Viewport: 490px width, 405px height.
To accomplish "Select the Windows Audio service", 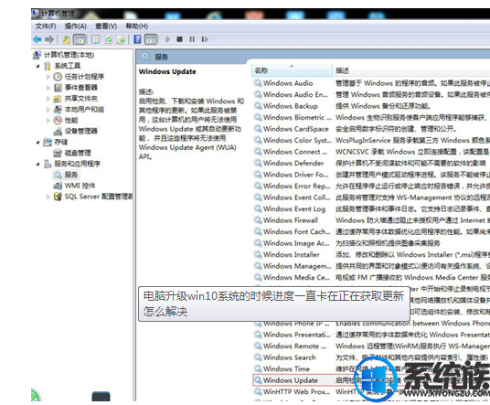I will tap(288, 83).
